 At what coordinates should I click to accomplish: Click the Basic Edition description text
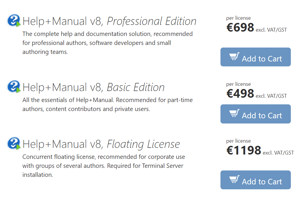coord(107,105)
